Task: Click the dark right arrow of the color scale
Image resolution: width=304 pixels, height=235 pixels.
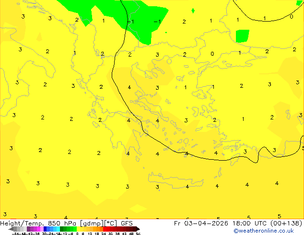Action: (138, 229)
